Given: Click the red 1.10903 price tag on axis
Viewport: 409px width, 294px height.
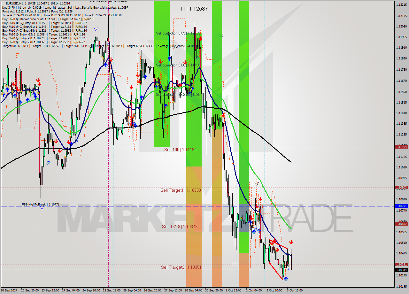Looking at the screenshot, I should pyautogui.click(x=401, y=188).
